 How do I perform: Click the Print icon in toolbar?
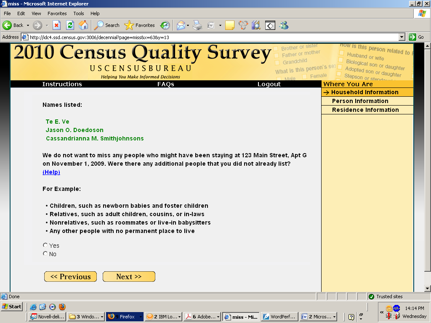197,25
